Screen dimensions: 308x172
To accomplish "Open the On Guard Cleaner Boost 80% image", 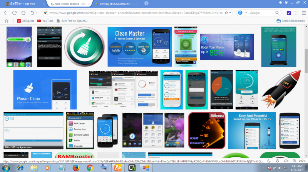I will (227, 47).
